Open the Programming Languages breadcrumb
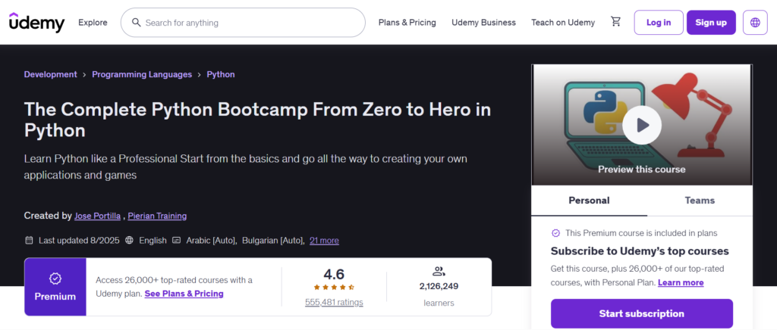This screenshot has width=777, height=330. (142, 75)
